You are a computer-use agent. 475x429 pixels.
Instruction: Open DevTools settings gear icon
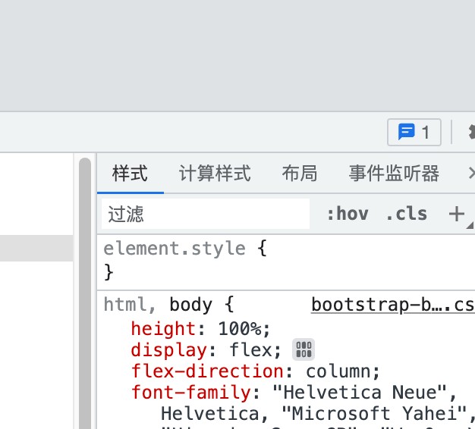point(472,132)
